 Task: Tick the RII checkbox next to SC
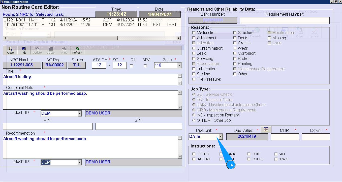(131, 66)
